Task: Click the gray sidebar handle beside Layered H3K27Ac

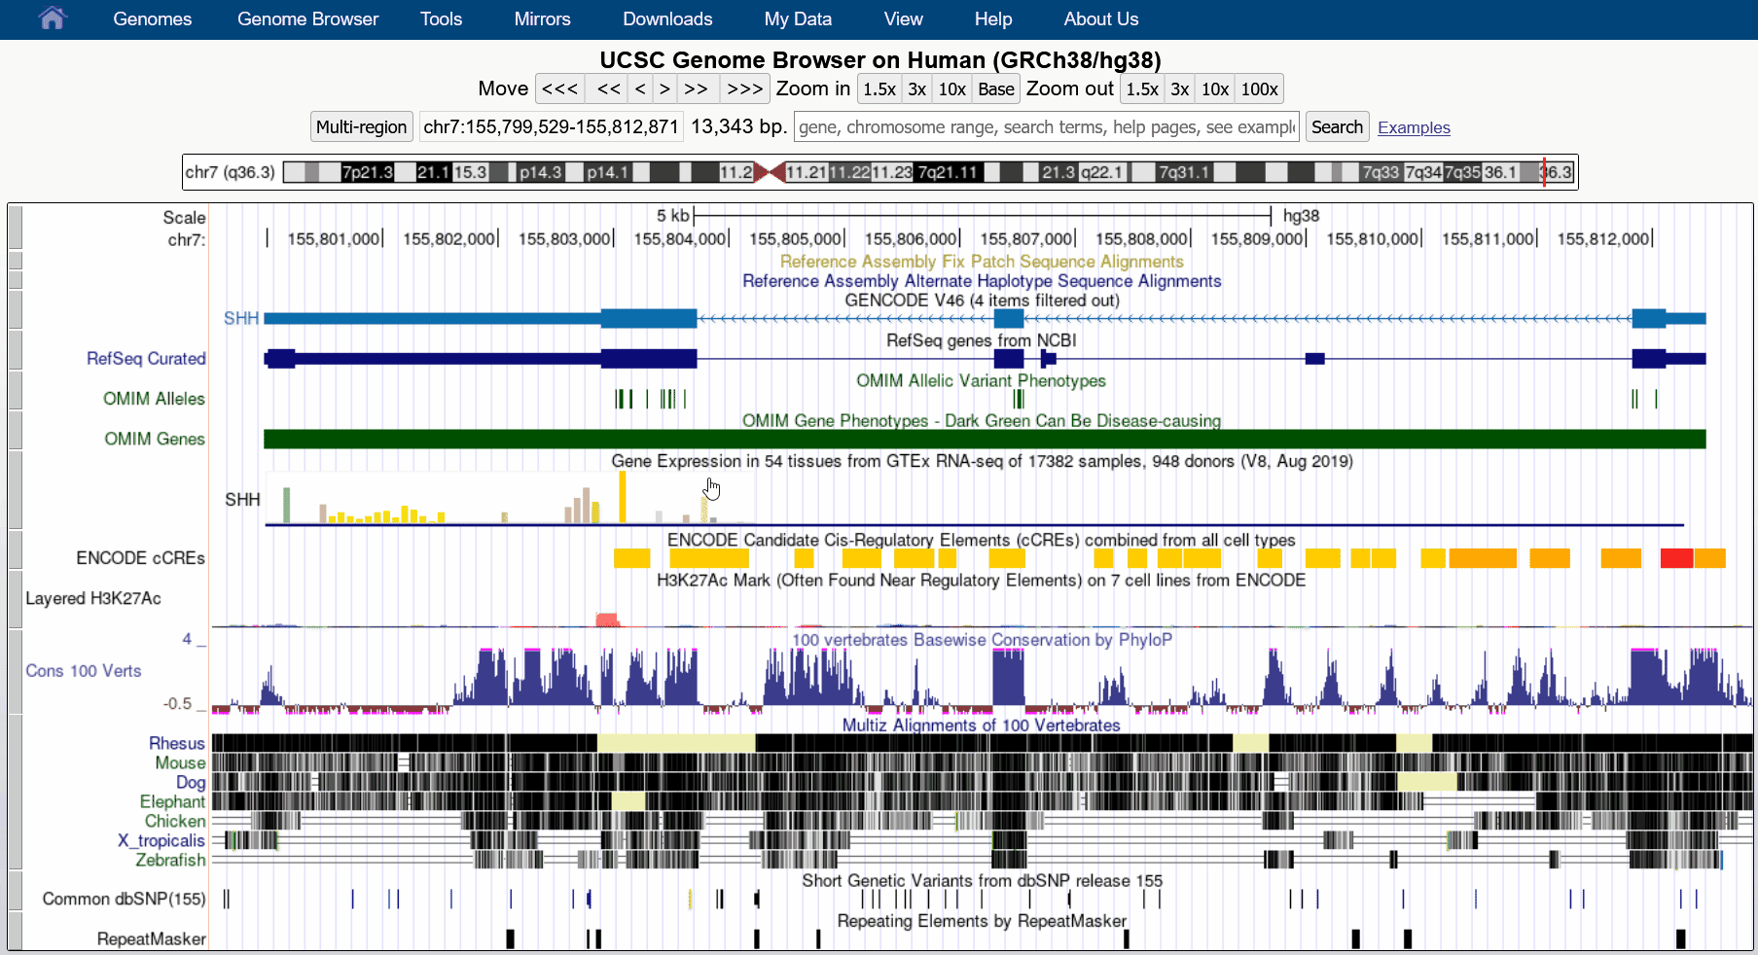Action: tap(14, 598)
